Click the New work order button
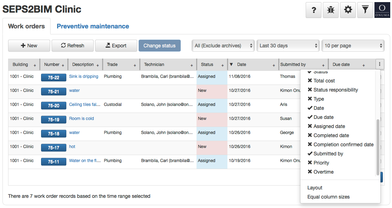392x208 pixels. tap(29, 46)
